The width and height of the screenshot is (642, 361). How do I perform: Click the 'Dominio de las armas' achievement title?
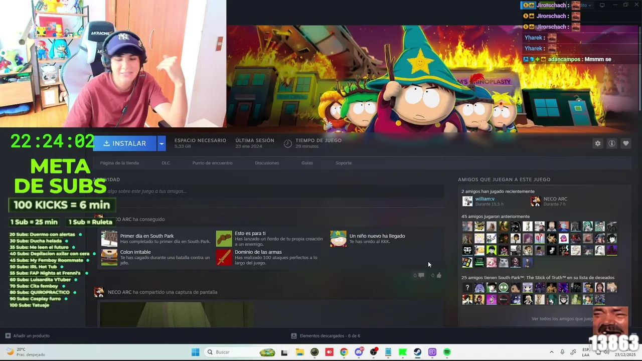258,252
